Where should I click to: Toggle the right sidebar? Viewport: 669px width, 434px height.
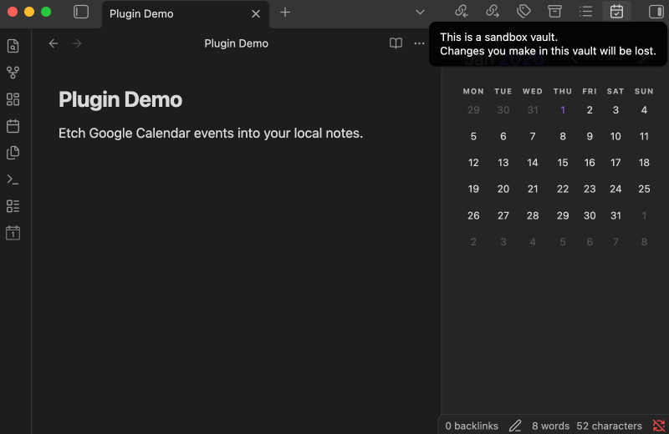click(x=656, y=12)
